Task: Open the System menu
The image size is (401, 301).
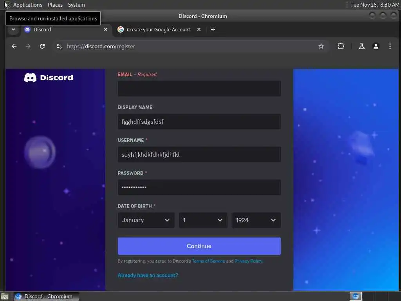Action: (x=76, y=5)
